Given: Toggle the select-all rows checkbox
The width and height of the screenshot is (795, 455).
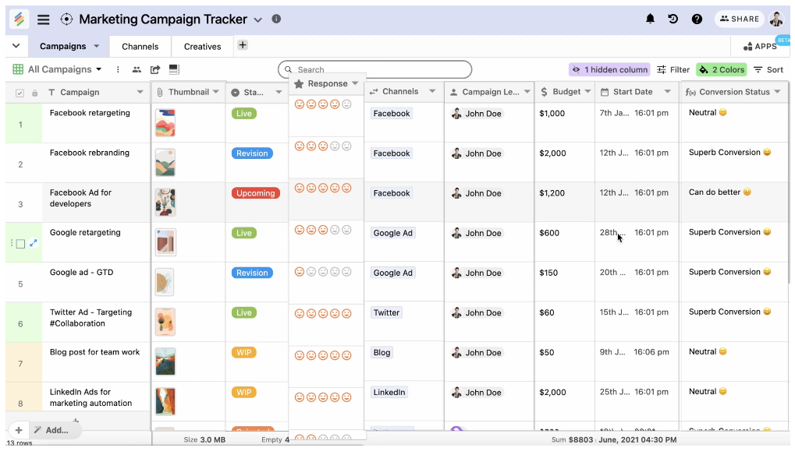Looking at the screenshot, I should click(20, 93).
